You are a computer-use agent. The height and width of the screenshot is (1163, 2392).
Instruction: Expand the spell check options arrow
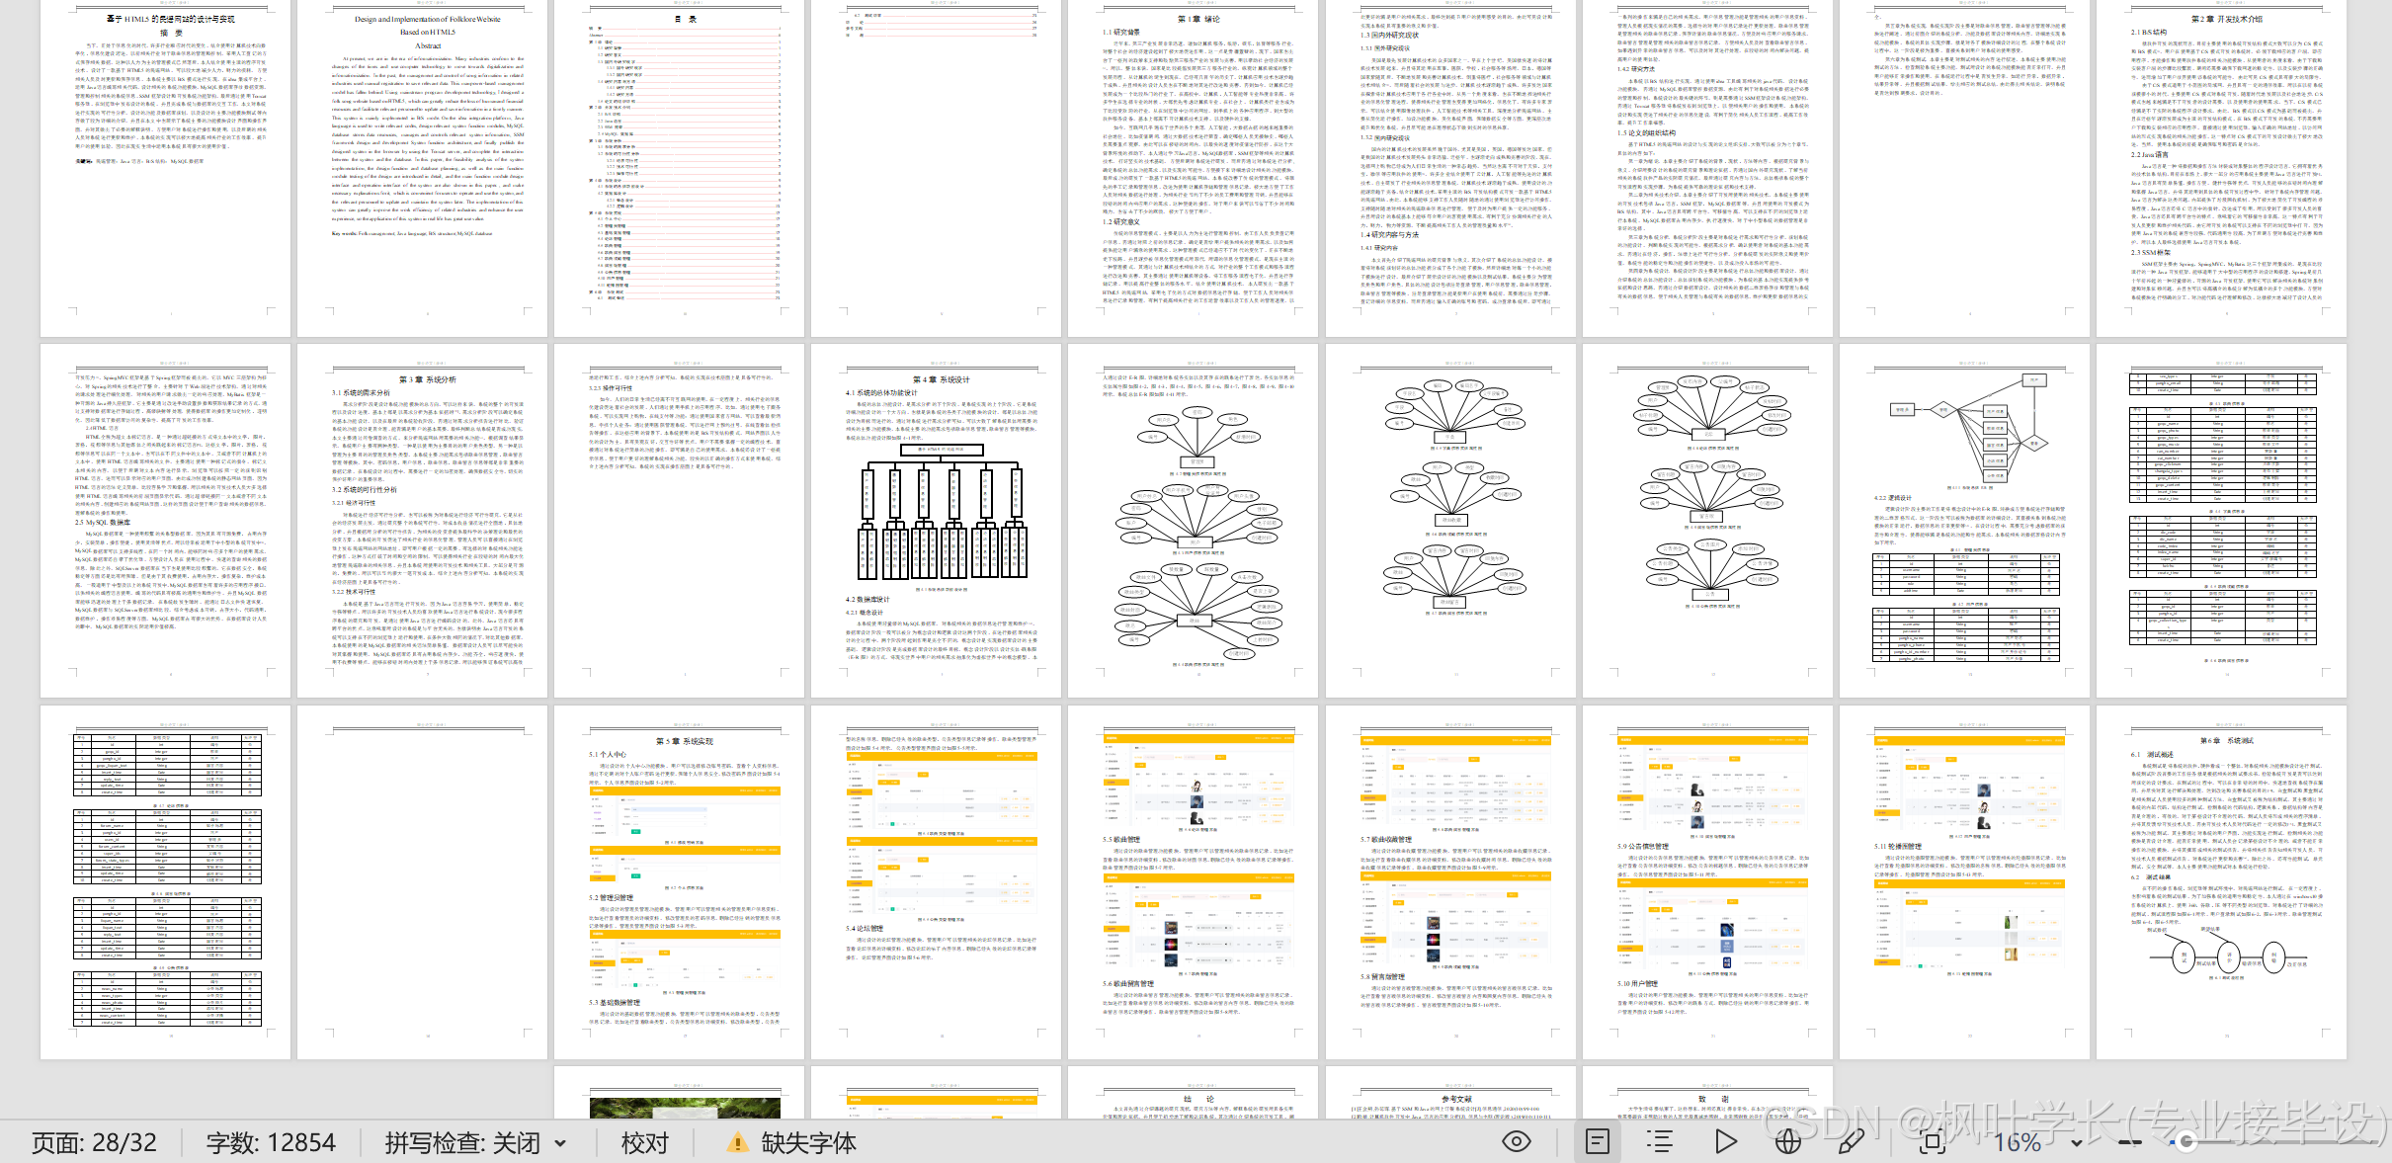(x=561, y=1143)
